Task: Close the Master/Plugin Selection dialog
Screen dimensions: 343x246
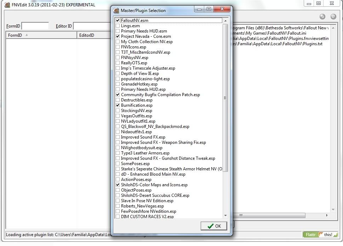Action: point(222,9)
